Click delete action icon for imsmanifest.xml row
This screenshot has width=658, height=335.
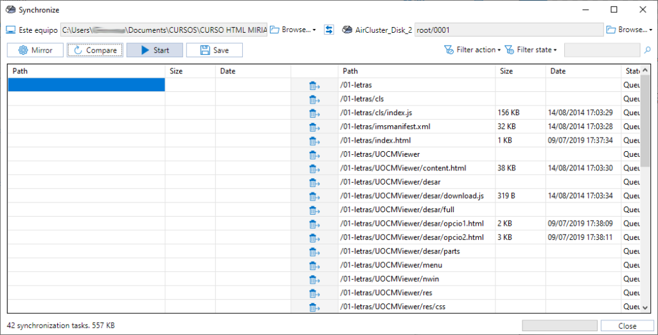[314, 127]
